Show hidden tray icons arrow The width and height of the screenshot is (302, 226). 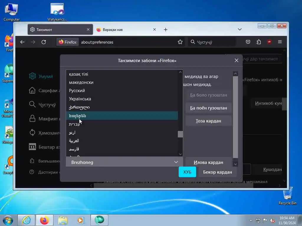[251, 221]
